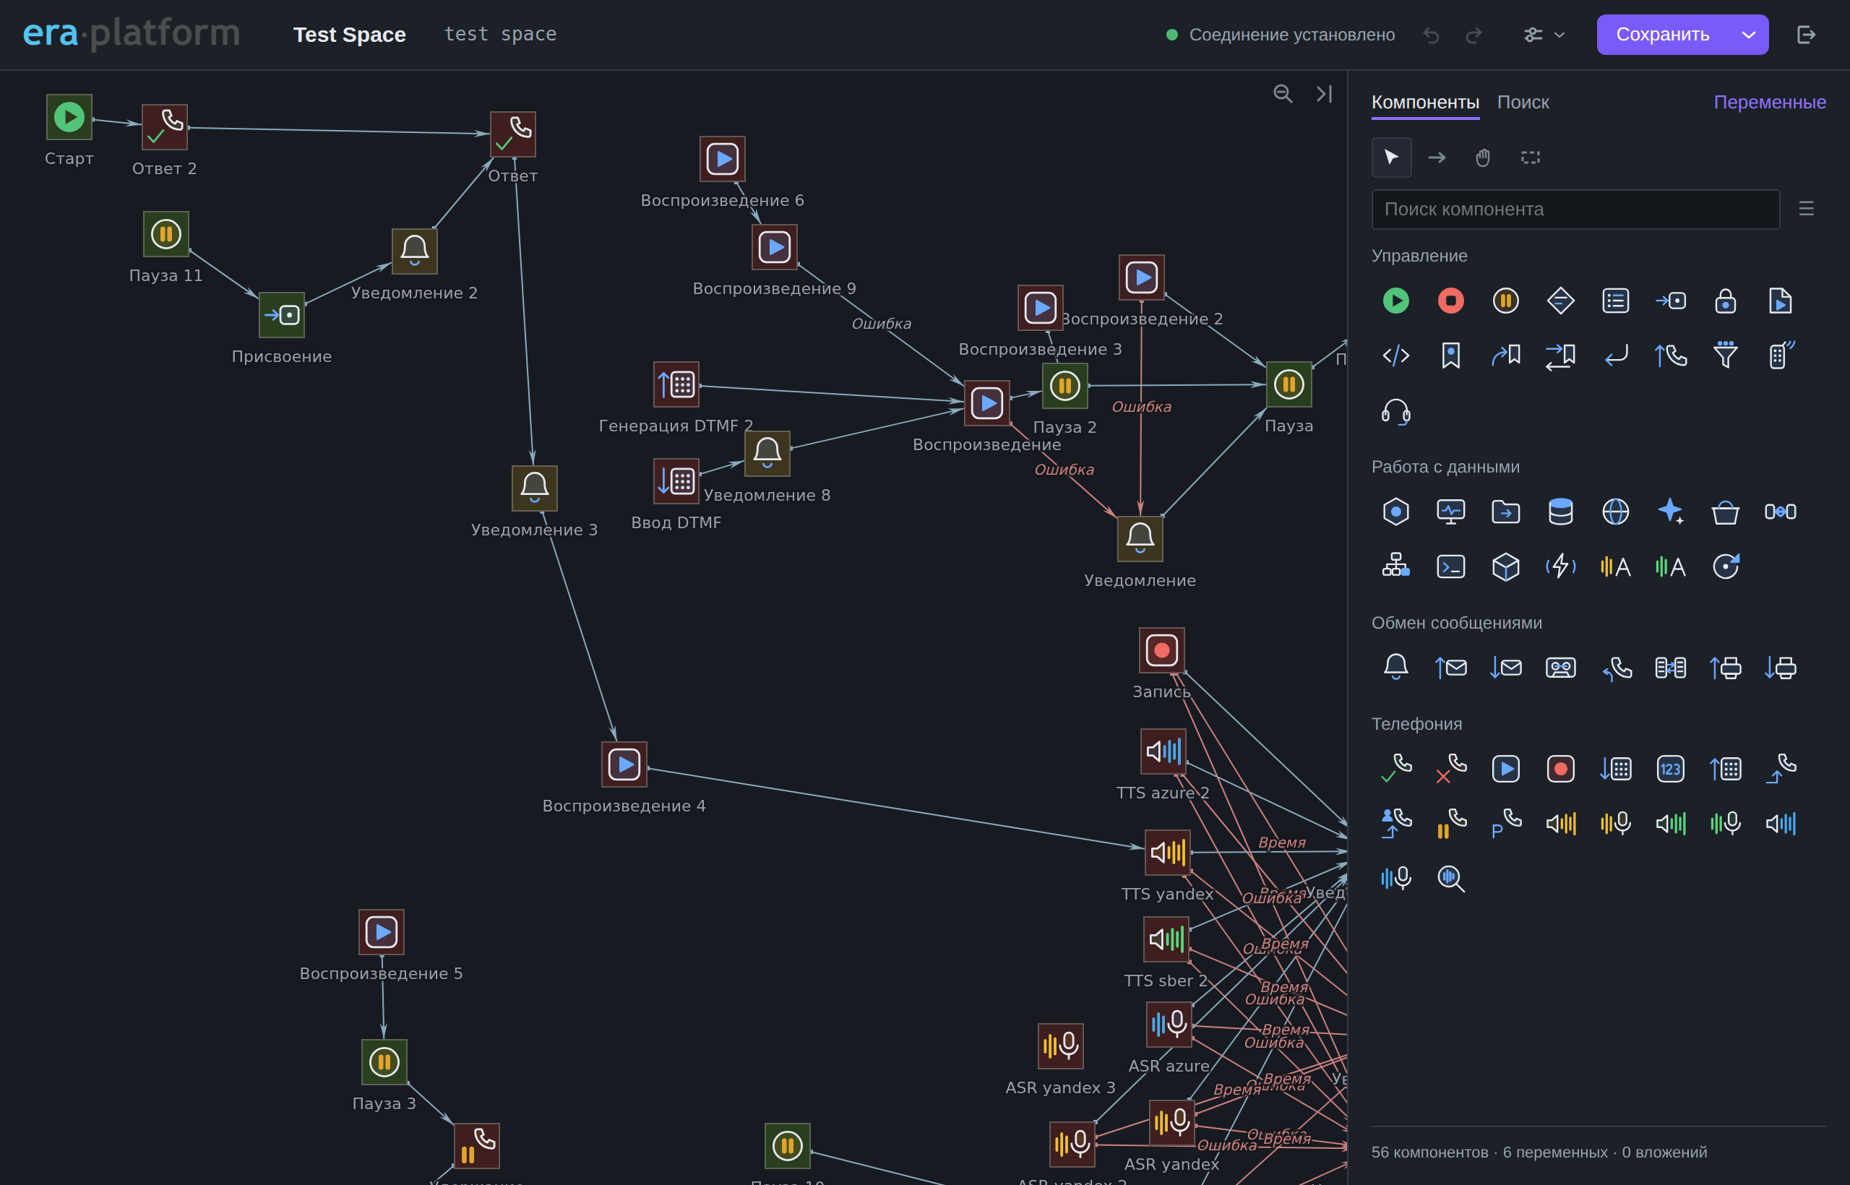
Task: Click the Сохранить button
Action: tap(1663, 35)
